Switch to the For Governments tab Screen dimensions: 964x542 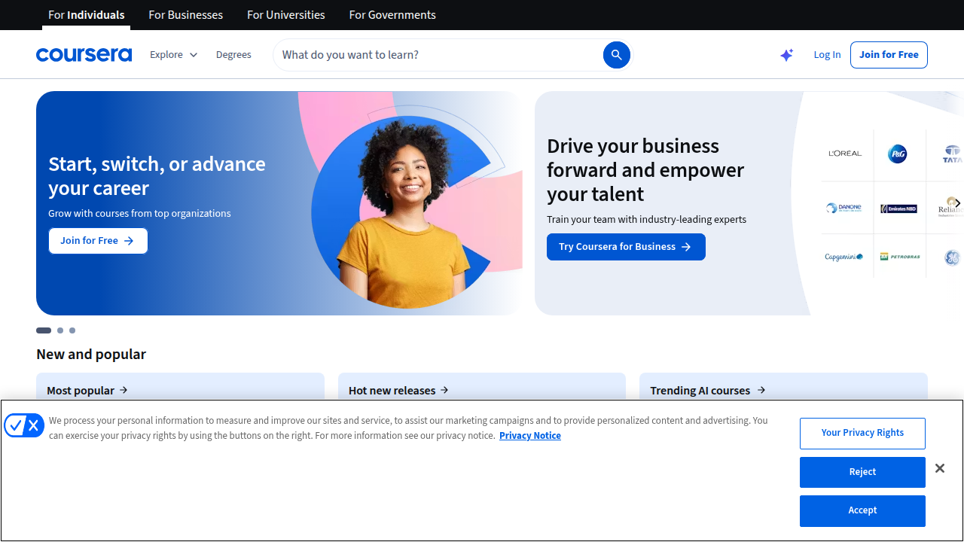[392, 15]
